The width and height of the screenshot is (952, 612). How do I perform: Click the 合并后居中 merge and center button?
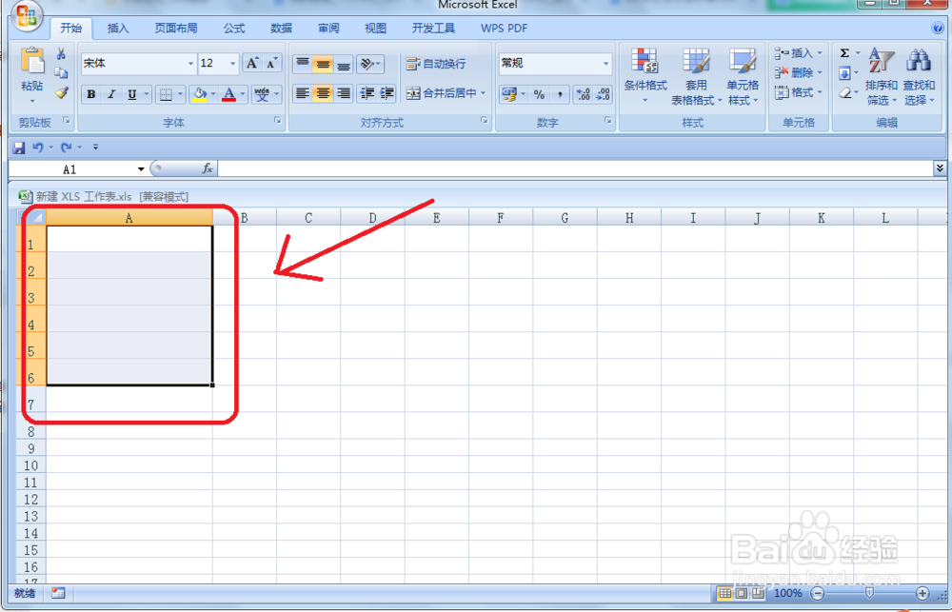442,93
